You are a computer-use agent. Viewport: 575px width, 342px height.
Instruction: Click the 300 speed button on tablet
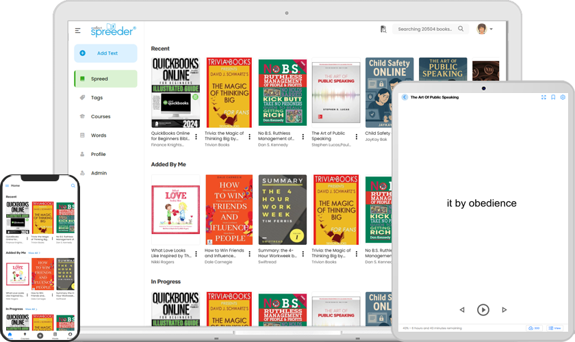point(535,328)
